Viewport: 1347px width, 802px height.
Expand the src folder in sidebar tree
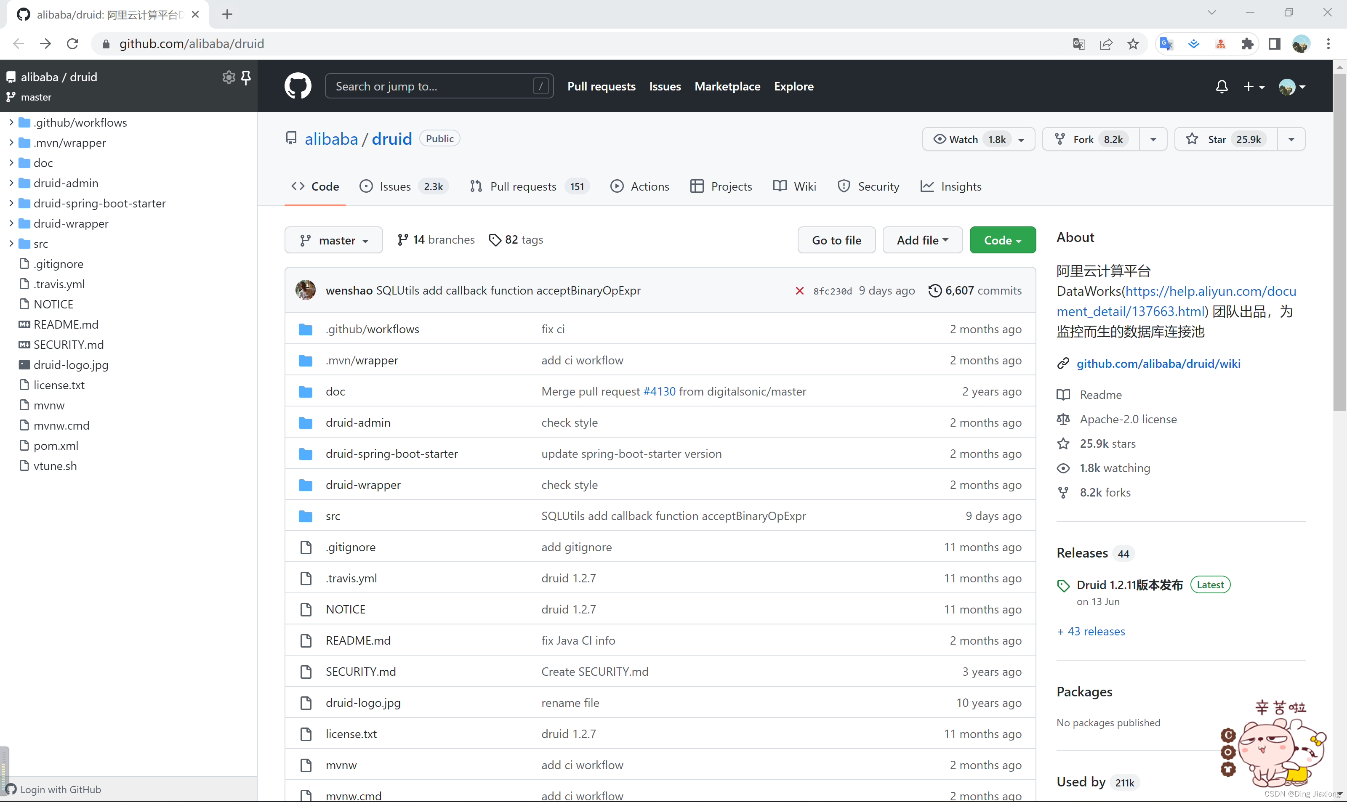pyautogui.click(x=11, y=244)
